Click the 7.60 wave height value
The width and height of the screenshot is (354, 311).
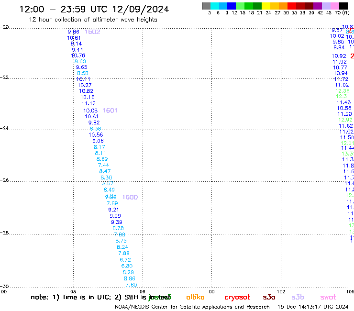coord(131,285)
